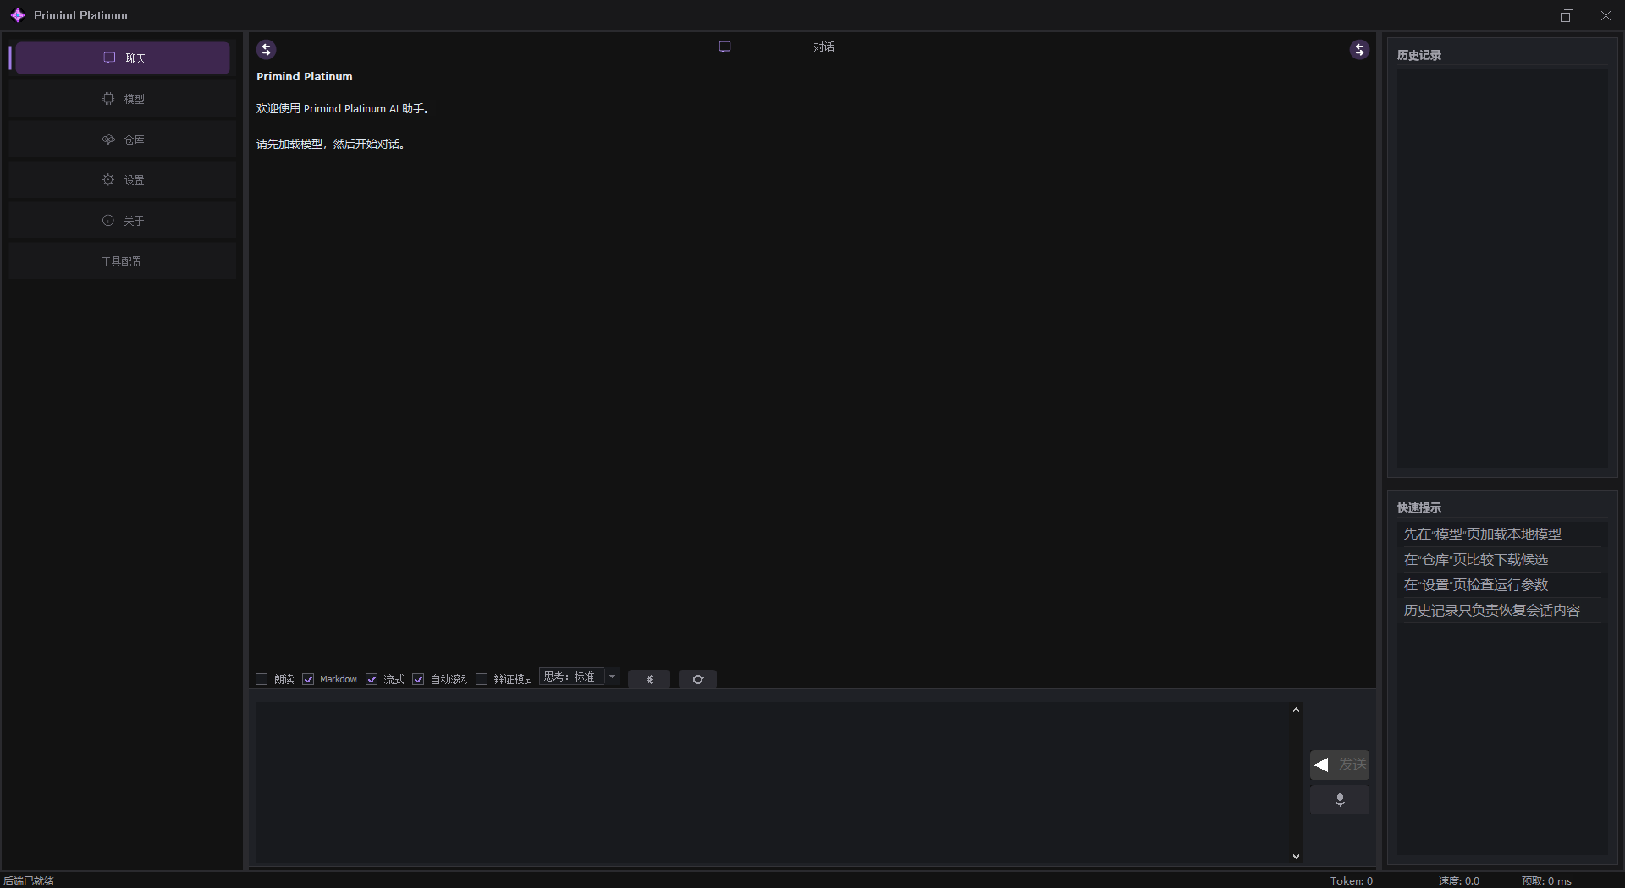The height and width of the screenshot is (888, 1625).
Task: Click the circular refresh icon button
Action: point(697,679)
